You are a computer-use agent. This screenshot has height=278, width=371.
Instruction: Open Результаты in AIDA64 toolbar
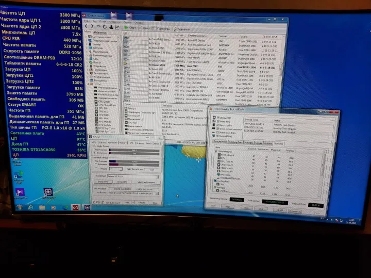click(181, 29)
